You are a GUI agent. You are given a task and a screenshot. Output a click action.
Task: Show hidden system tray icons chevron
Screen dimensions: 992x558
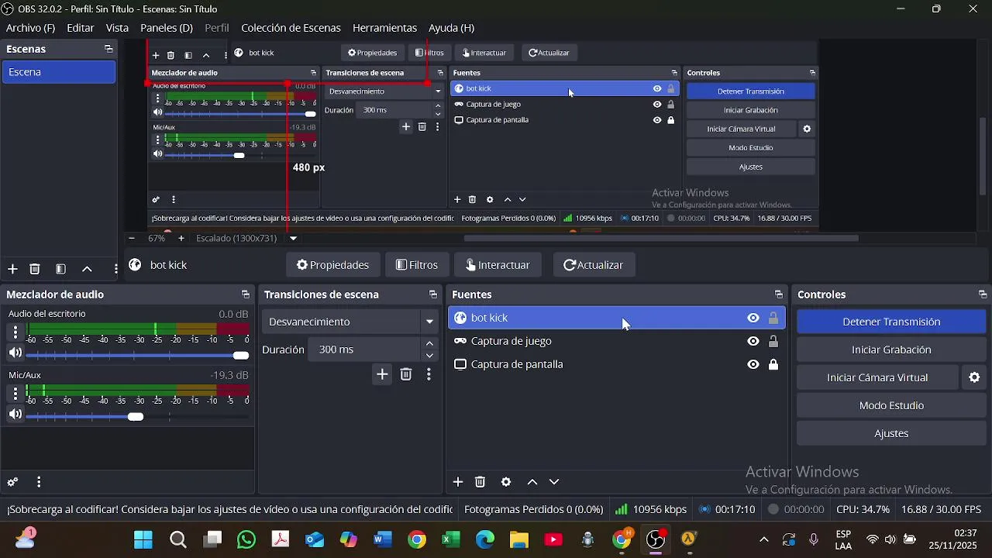[764, 539]
